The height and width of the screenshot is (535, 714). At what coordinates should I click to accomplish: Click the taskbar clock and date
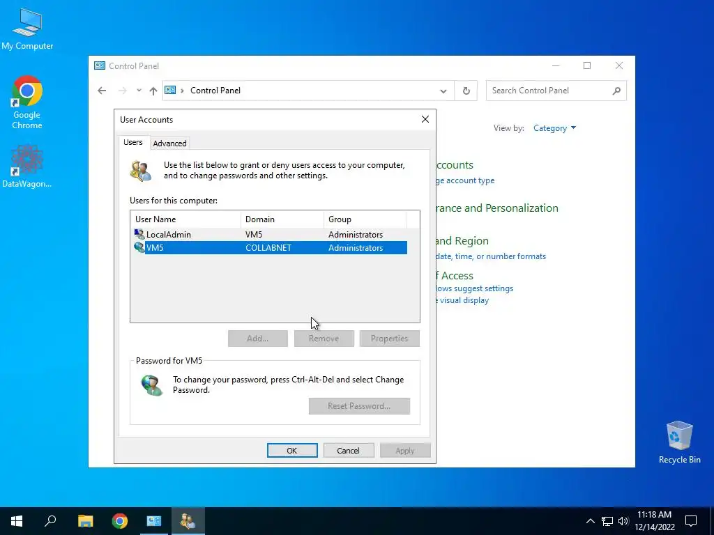pos(654,521)
